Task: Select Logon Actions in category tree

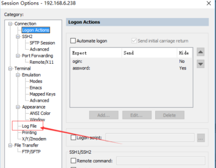Action: click(36, 30)
